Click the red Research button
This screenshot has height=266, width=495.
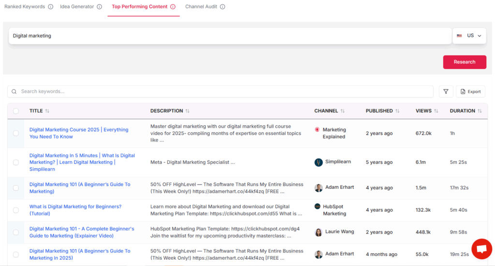[x=465, y=62]
